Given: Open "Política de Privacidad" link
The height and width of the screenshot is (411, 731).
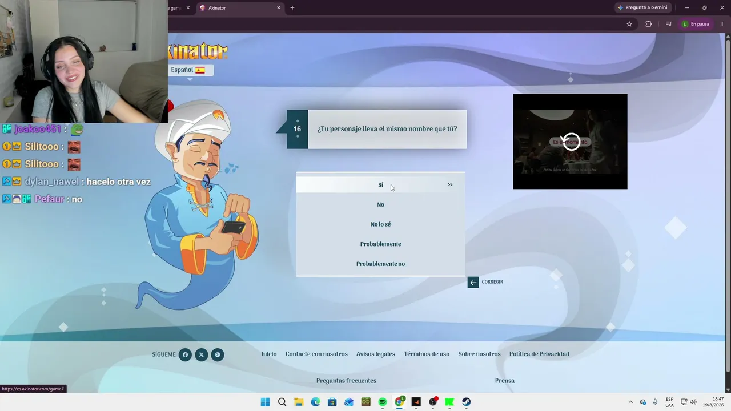Looking at the screenshot, I should click(x=539, y=354).
